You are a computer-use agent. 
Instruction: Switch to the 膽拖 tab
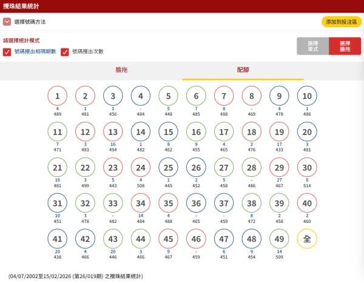[121, 70]
